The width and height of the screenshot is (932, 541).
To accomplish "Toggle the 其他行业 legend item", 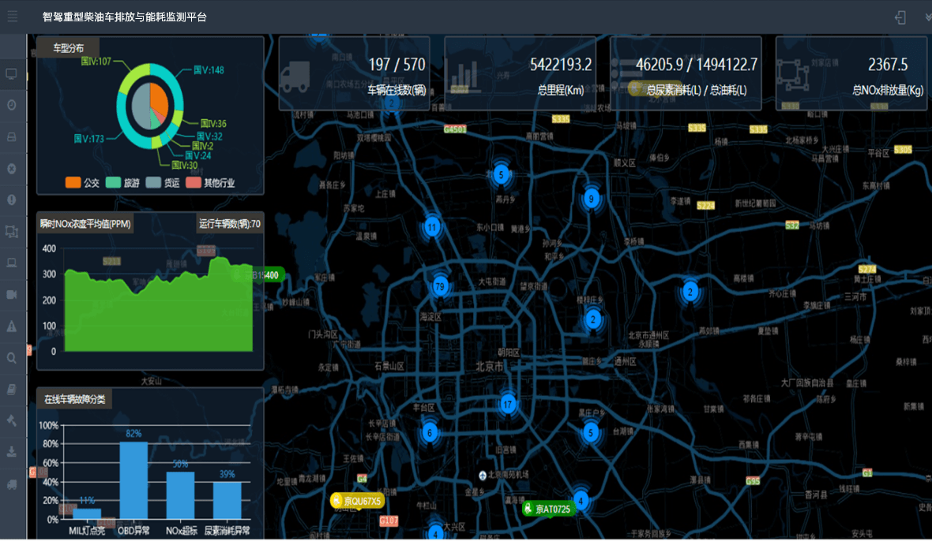I will coord(210,183).
